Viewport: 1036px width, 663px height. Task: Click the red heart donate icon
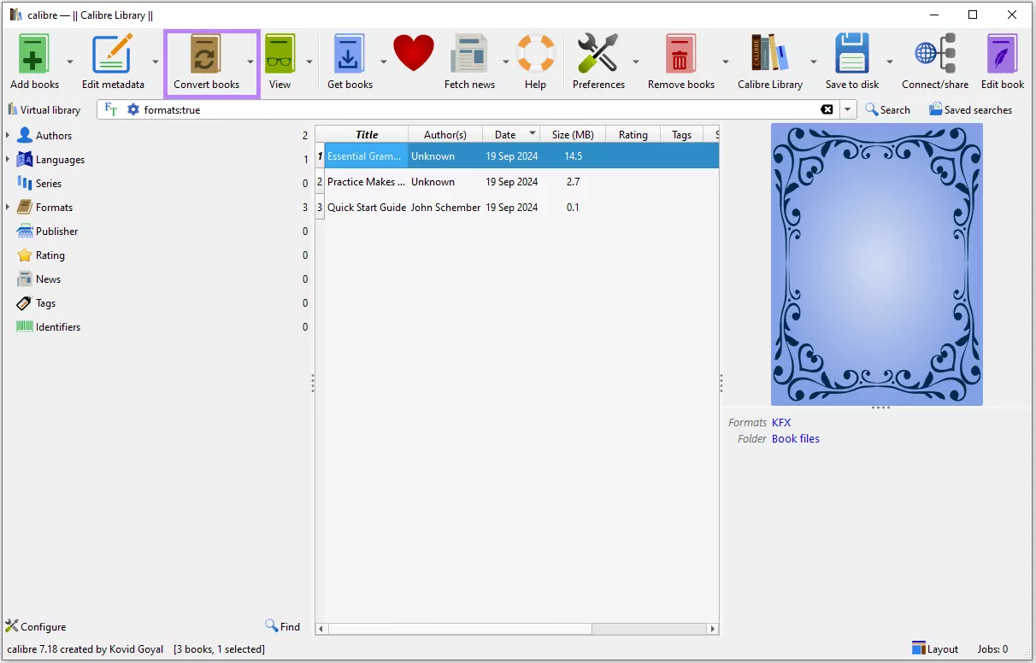[x=414, y=54]
